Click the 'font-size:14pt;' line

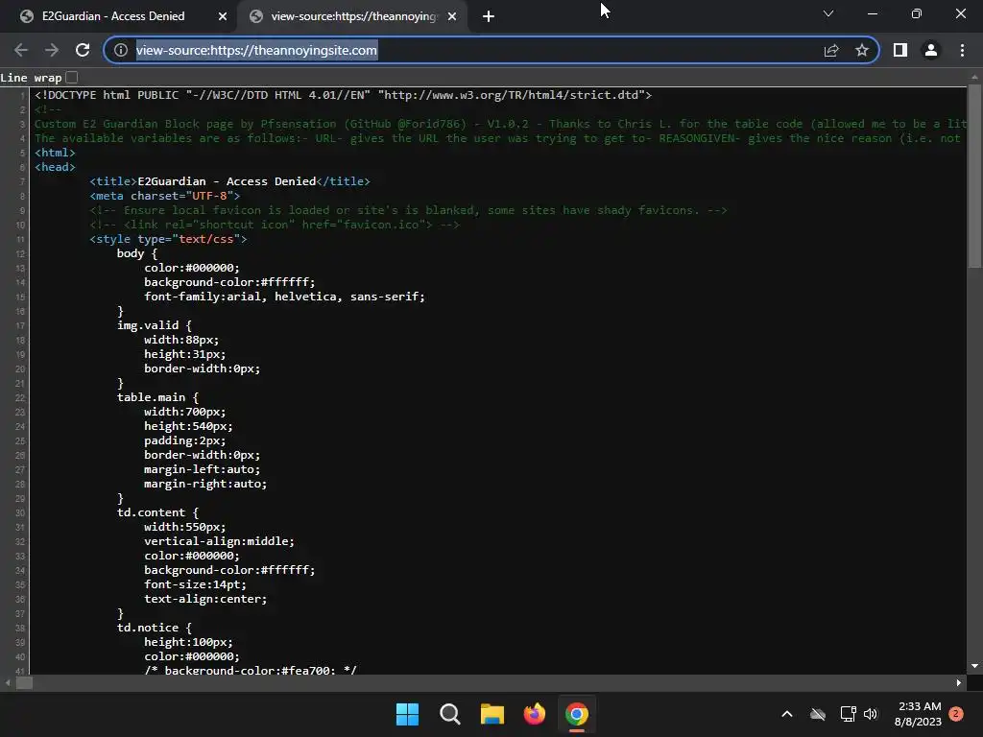tap(196, 584)
